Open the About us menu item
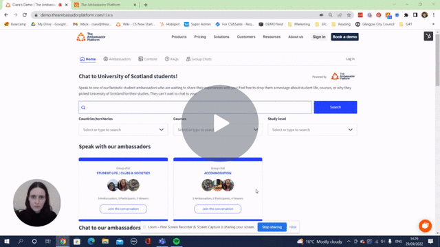 296,36
